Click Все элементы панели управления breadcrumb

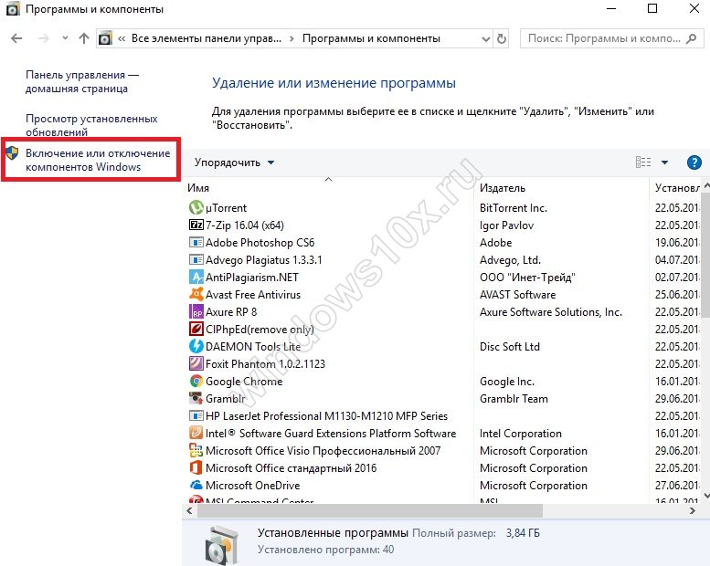click(x=206, y=38)
